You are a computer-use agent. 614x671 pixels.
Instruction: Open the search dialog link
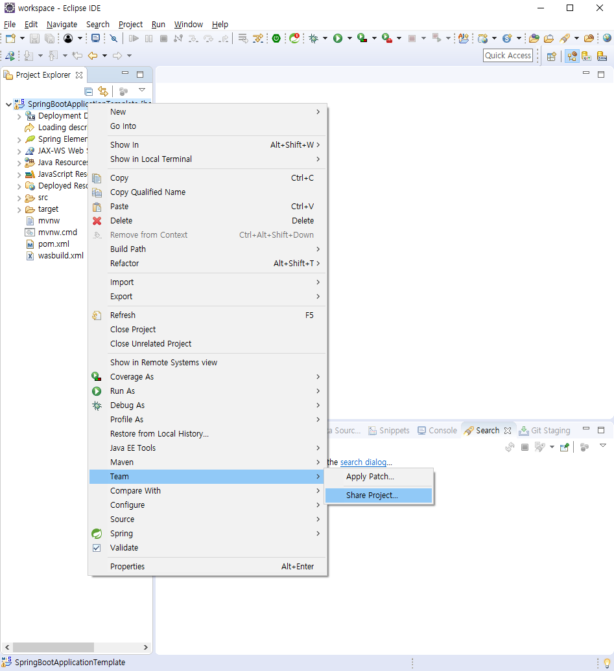tap(363, 462)
